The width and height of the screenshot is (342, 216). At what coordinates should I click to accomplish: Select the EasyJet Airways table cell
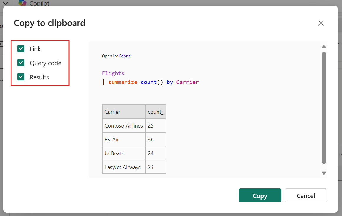click(123, 167)
